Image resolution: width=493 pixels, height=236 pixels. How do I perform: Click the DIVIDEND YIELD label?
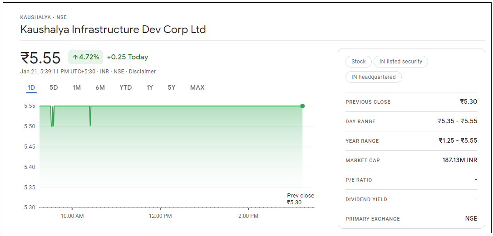pyautogui.click(x=366, y=199)
